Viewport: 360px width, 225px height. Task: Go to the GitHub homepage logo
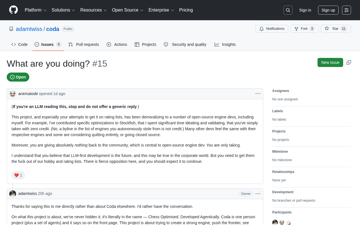coord(13,10)
